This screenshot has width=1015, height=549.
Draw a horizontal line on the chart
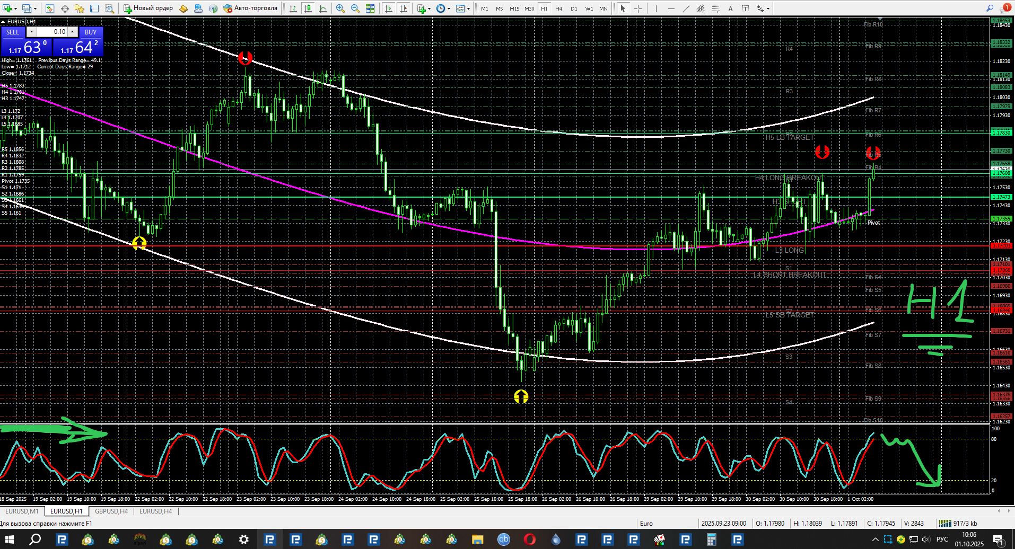[x=671, y=8]
